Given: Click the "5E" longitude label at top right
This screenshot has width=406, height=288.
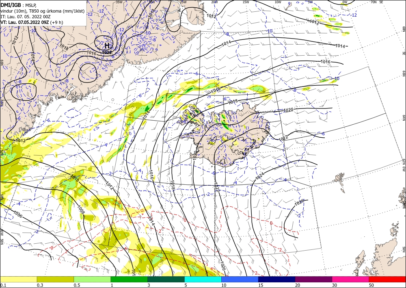Looking at the screenshot, I should [381, 2].
